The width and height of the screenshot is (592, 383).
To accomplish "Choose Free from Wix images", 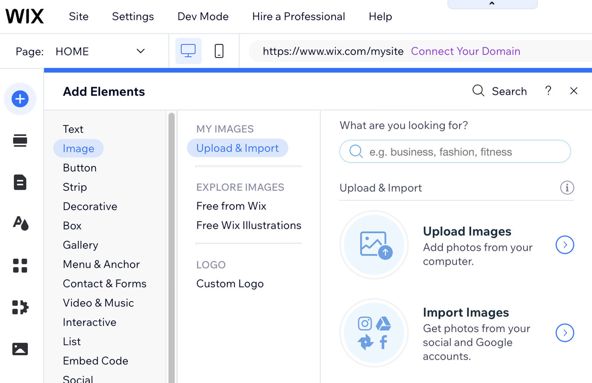I will point(231,206).
